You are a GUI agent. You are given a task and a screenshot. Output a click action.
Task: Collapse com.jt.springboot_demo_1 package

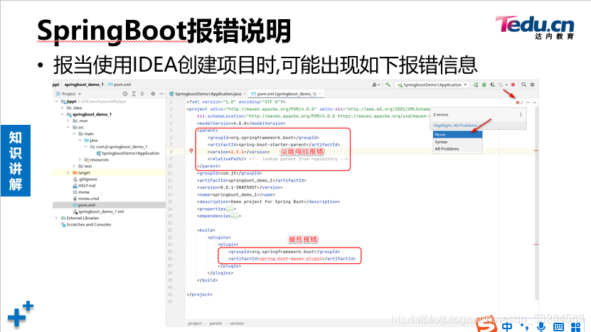(x=85, y=147)
